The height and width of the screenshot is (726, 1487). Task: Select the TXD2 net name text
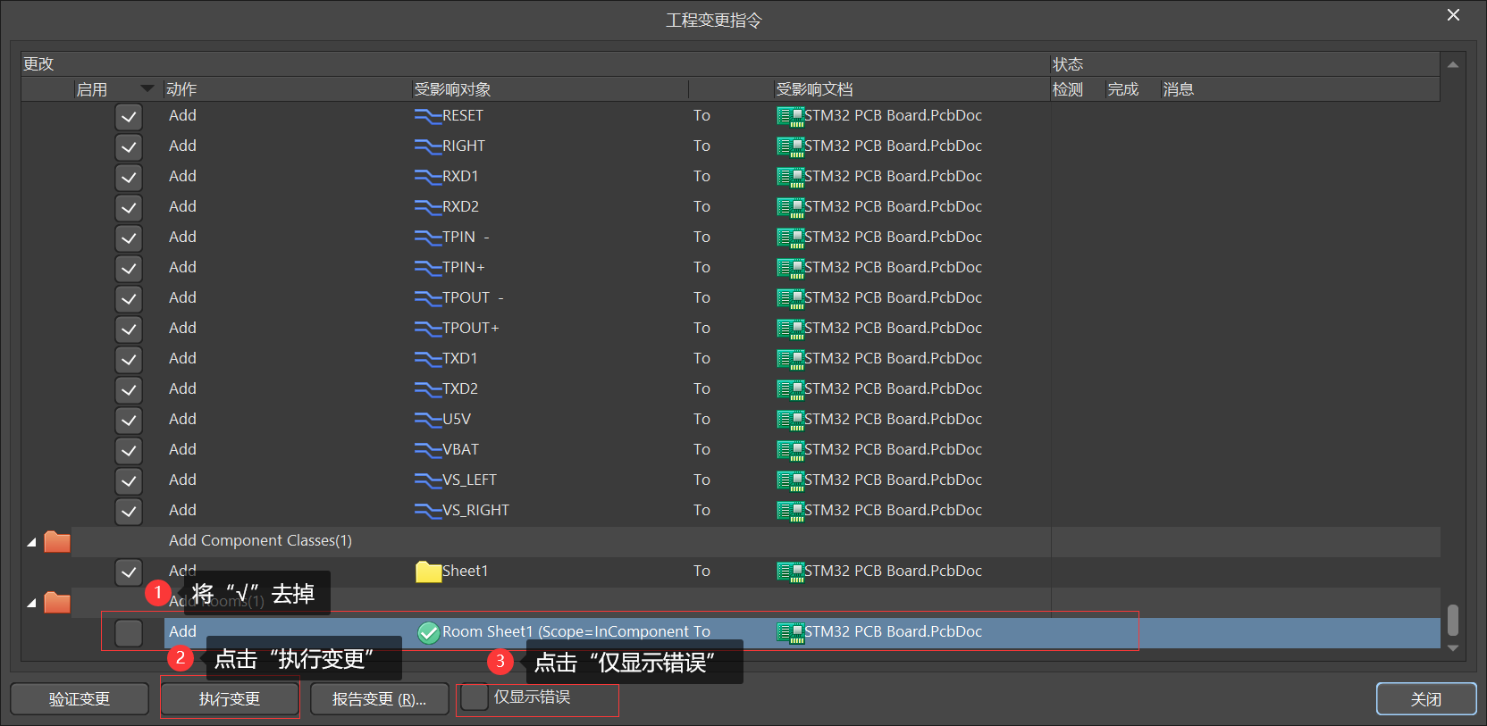(x=460, y=388)
